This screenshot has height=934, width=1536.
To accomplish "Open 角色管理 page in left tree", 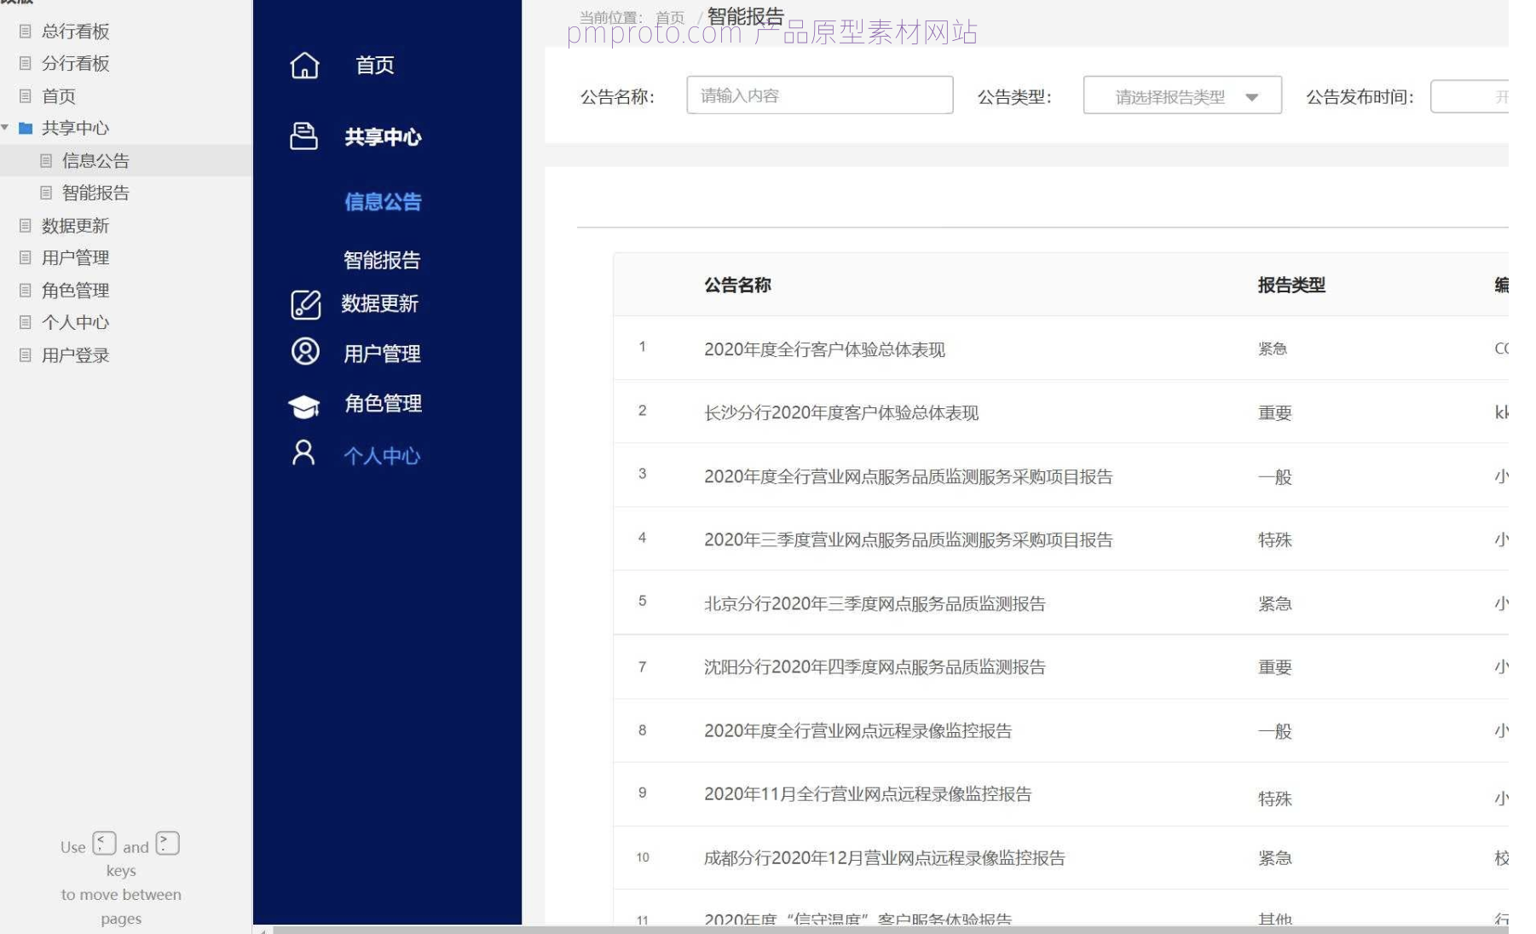I will click(x=75, y=290).
